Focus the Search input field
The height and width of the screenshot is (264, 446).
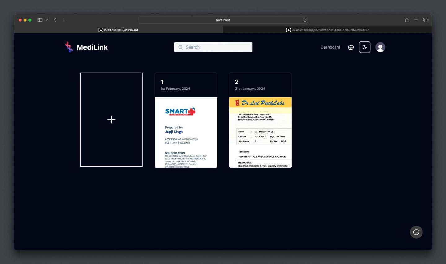coord(213,47)
